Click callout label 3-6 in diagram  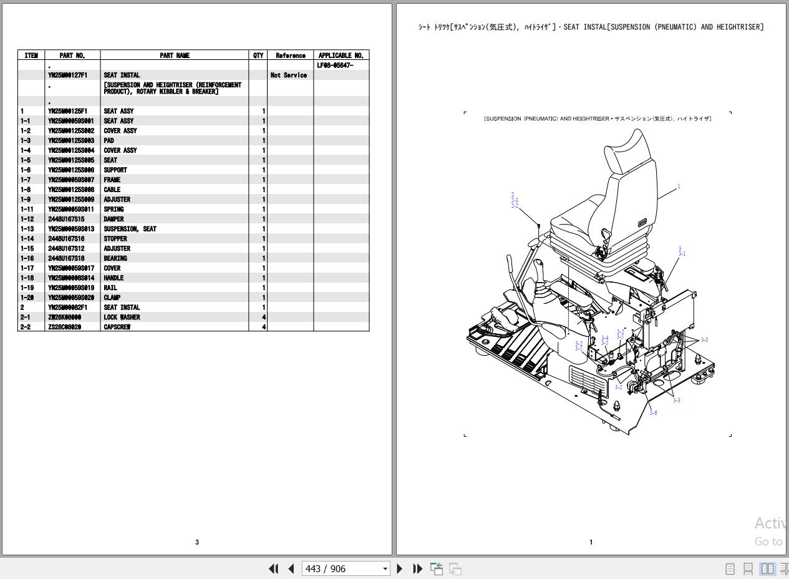[653, 413]
